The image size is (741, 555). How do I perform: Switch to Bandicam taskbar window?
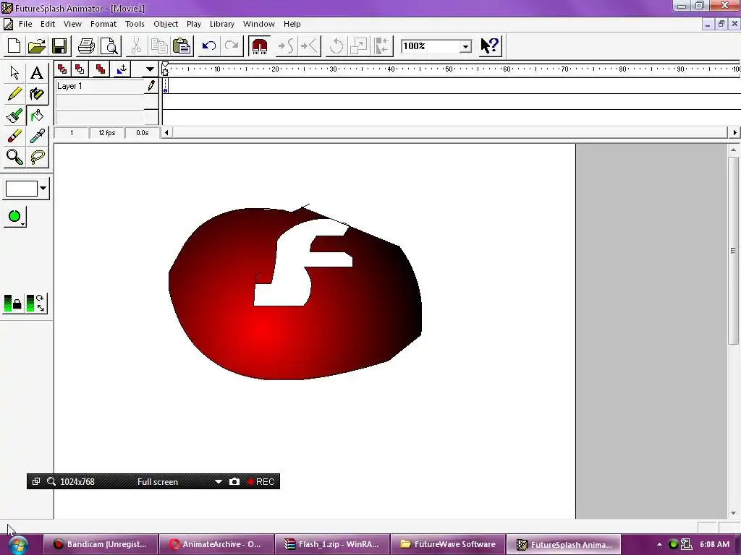tap(100, 545)
